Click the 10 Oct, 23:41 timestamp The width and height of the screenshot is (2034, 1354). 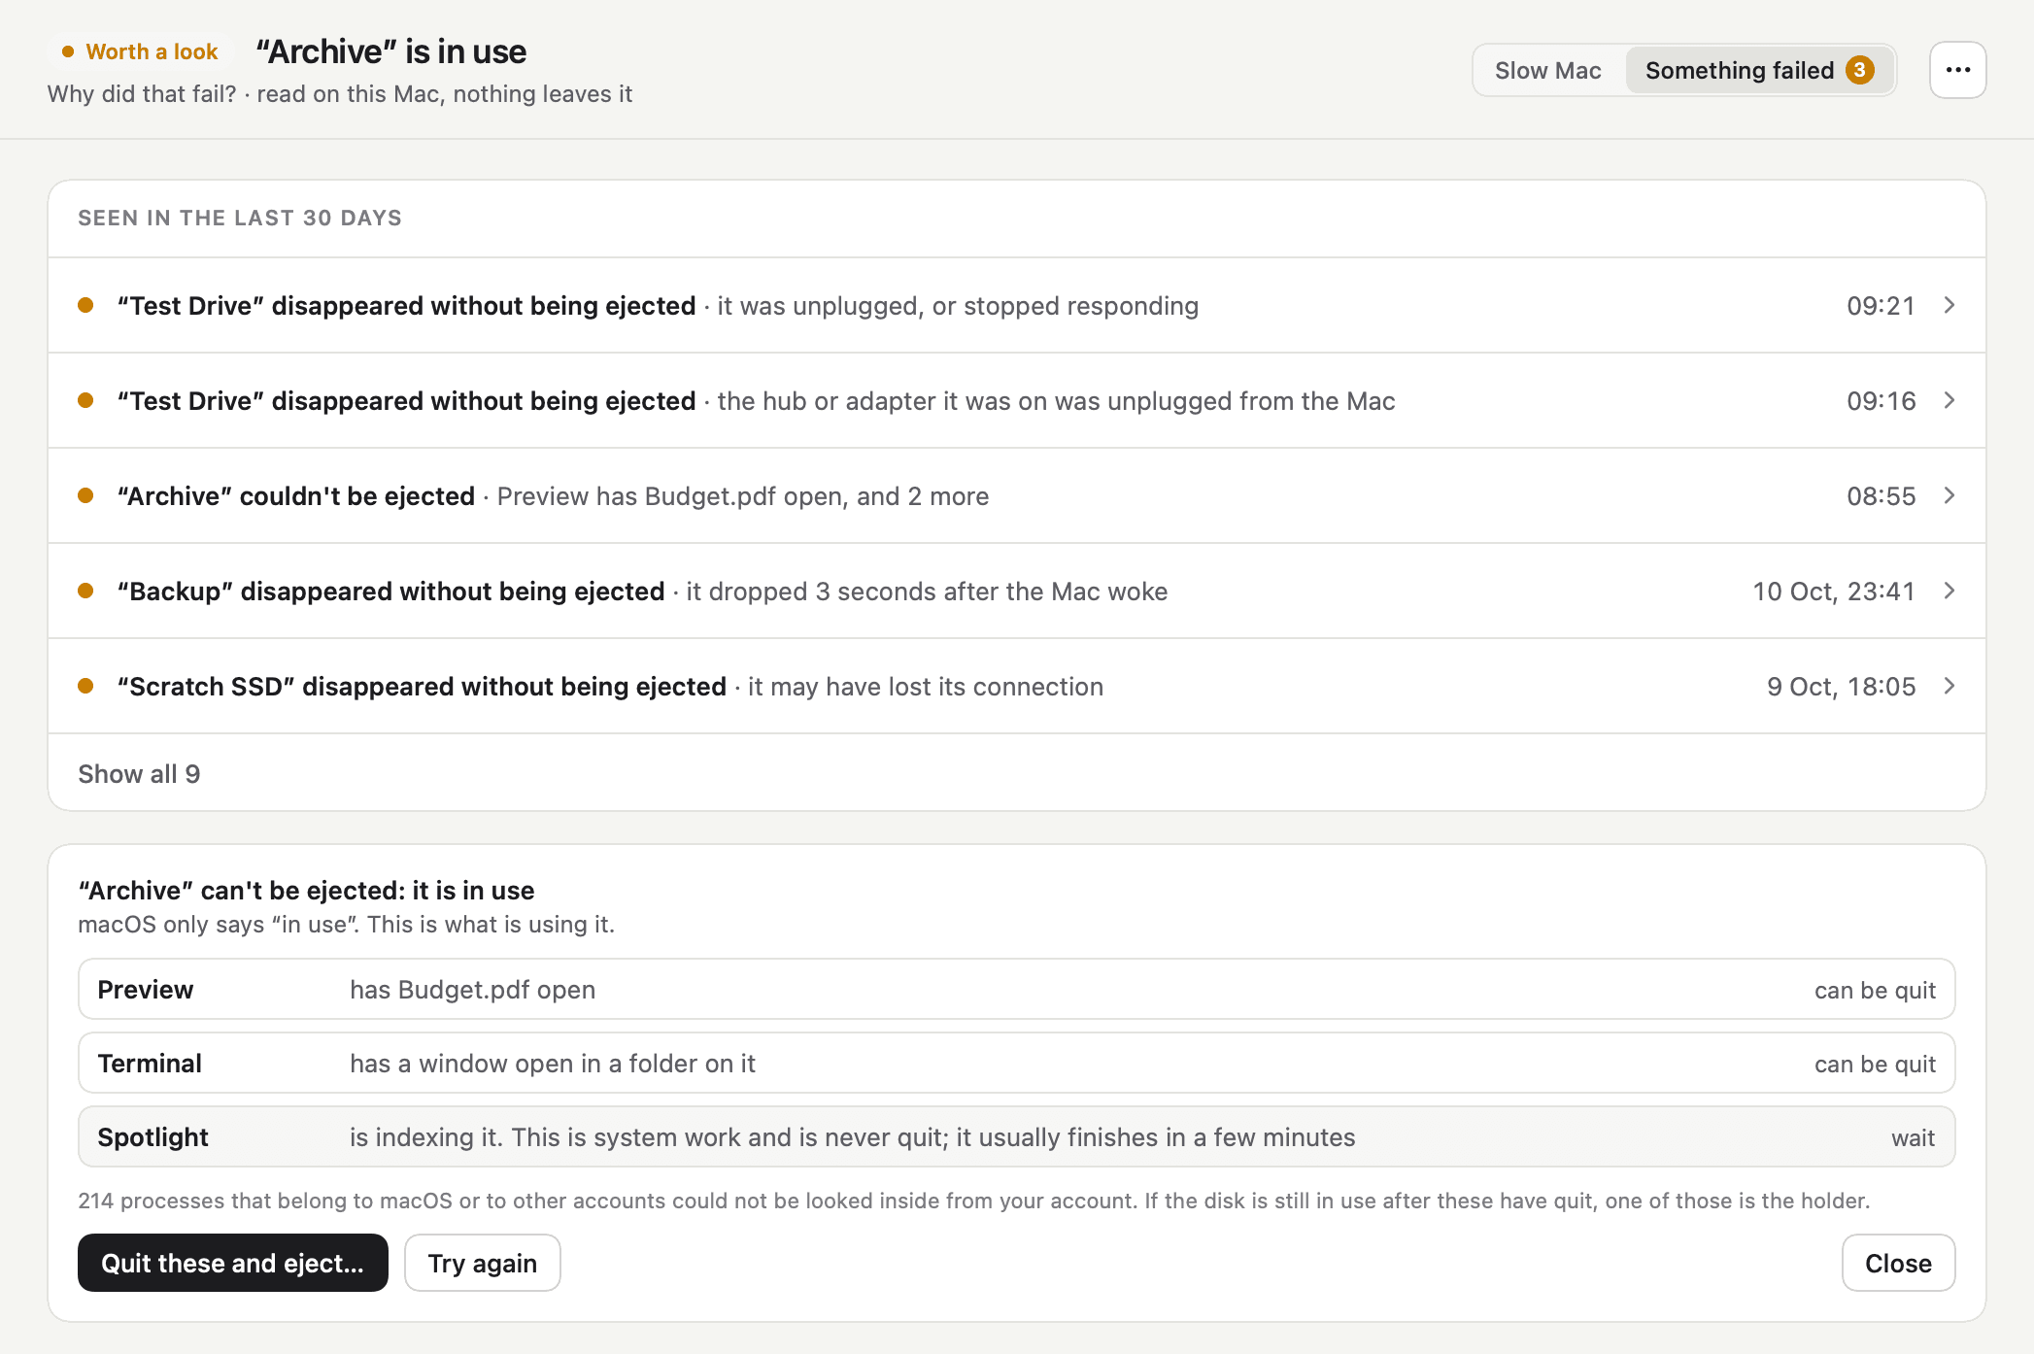point(1834,592)
